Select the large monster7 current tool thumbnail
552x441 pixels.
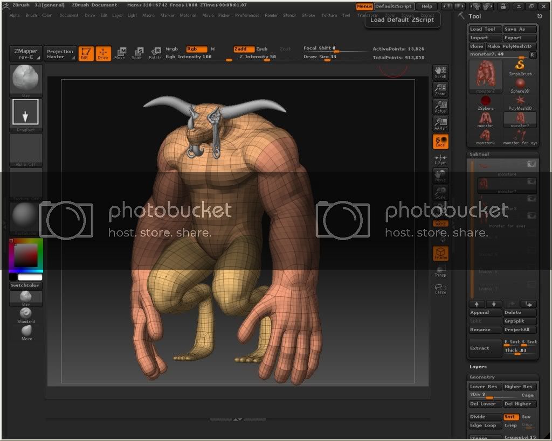pyautogui.click(x=486, y=76)
